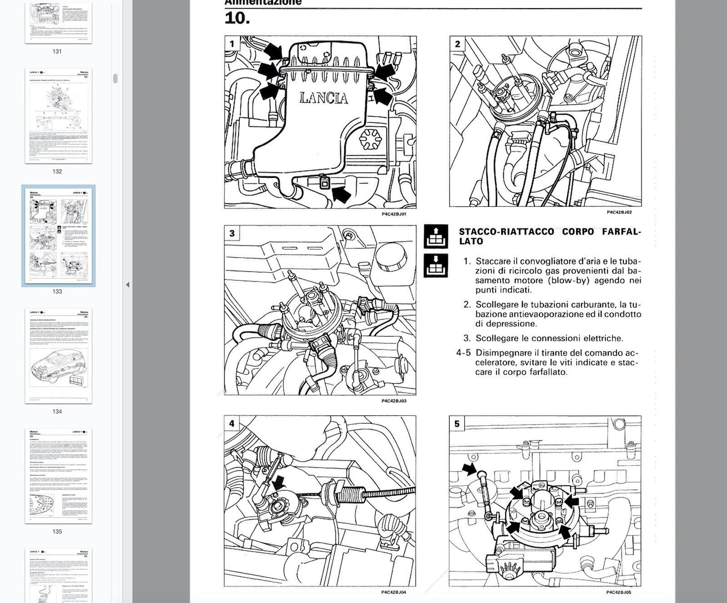Viewport: 727px width, 603px height.
Task: Select the highlighted page 133 thumbnail
Action: (x=58, y=236)
